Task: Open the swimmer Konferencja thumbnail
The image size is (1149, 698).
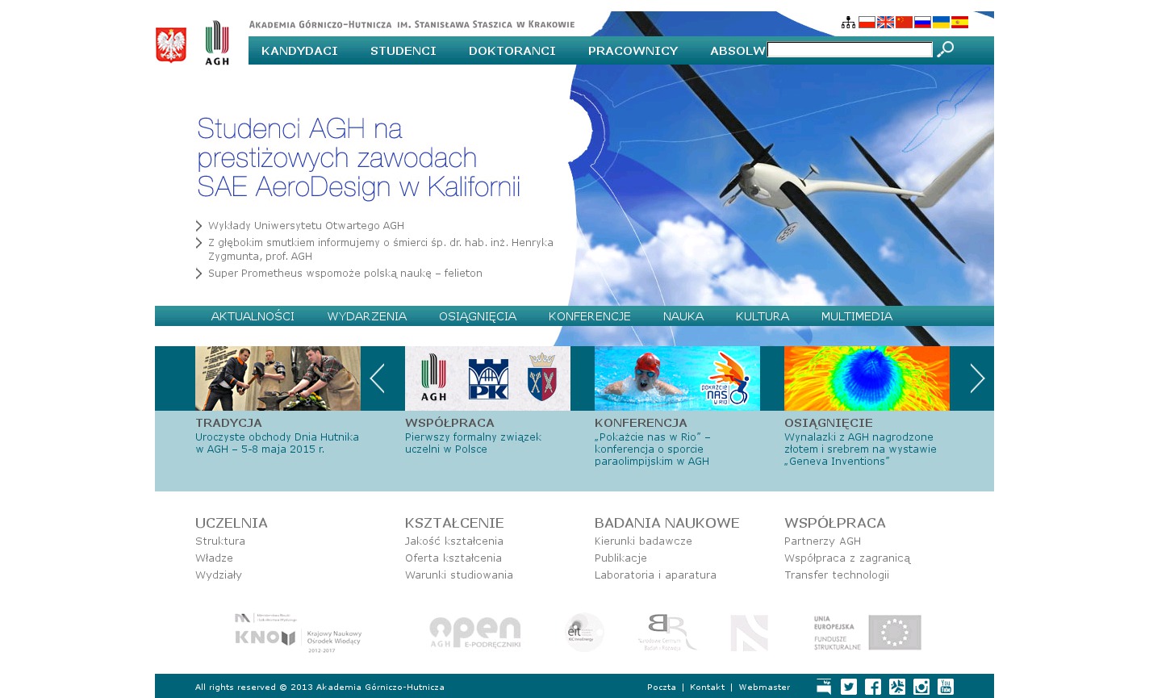Action: tap(677, 378)
